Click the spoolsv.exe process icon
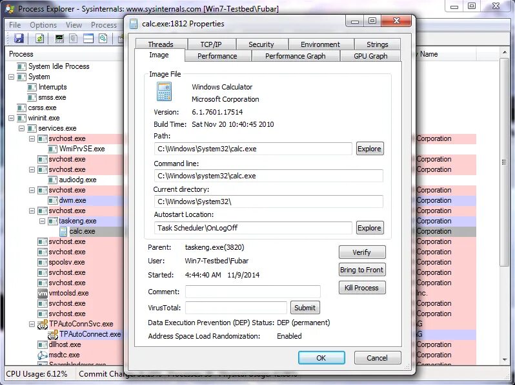The height and width of the screenshot is (385, 515). (43, 262)
